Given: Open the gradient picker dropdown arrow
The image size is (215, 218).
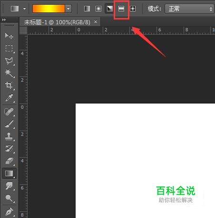Looking at the screenshot, I should 68,9.
